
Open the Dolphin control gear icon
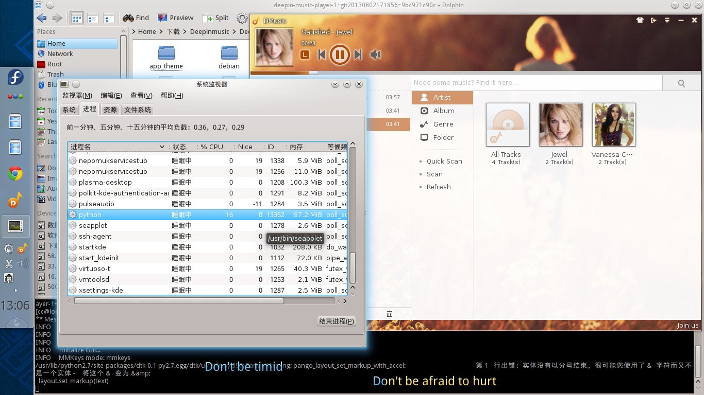click(242, 18)
